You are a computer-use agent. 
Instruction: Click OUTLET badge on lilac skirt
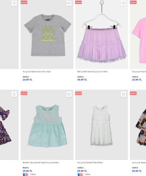pos(79,2)
